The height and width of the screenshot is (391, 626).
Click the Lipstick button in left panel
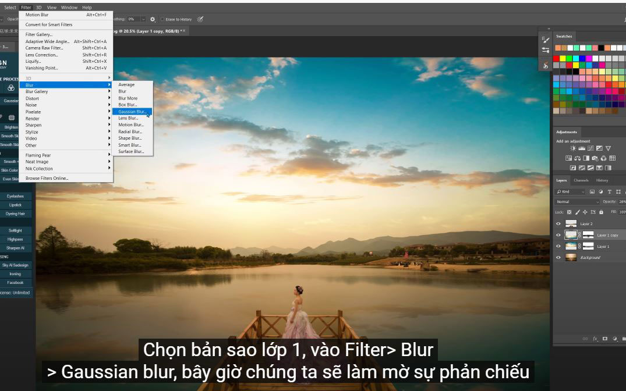tap(15, 205)
